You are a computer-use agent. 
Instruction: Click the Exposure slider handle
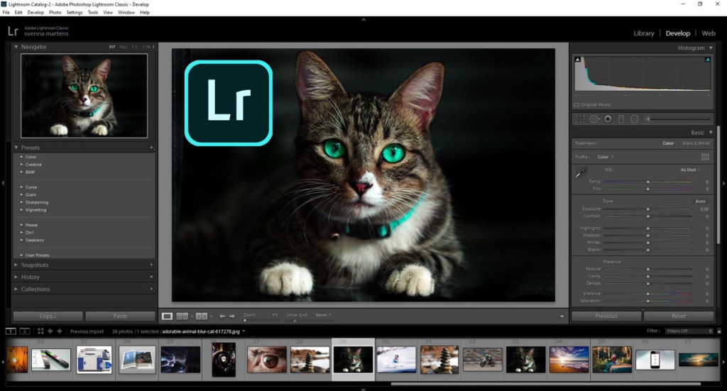coord(647,209)
